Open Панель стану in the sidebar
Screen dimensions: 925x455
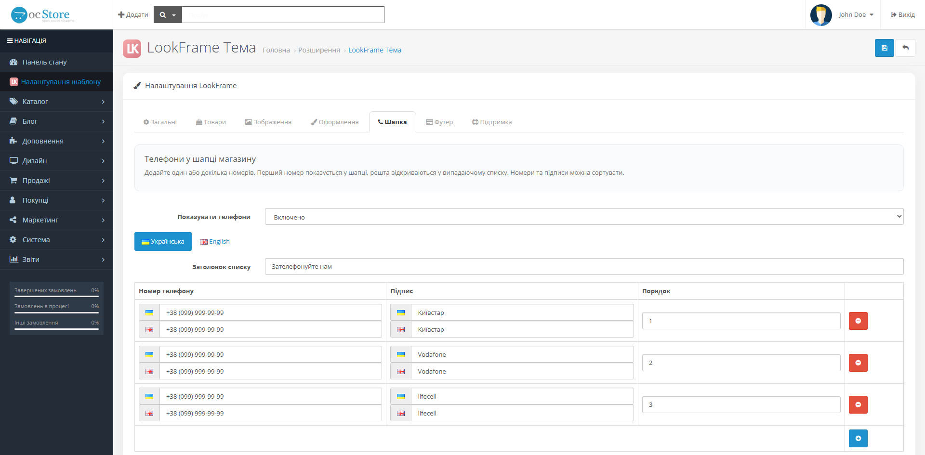click(56, 62)
